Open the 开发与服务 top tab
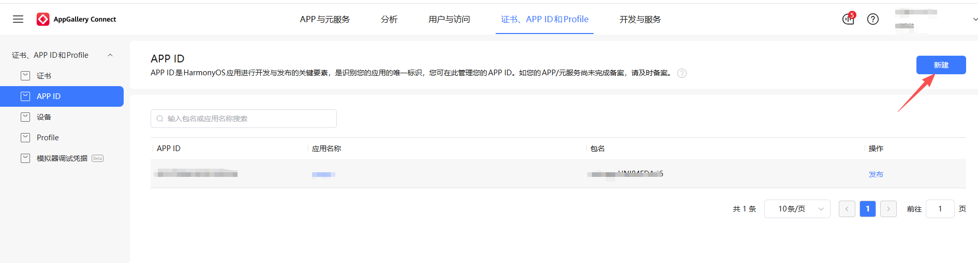This screenshot has width=978, height=263. pos(640,19)
